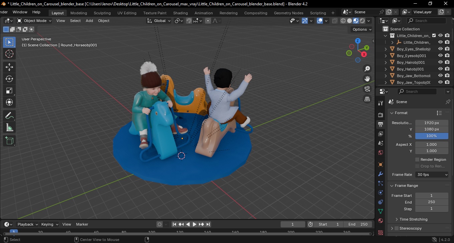Open the Particles properties tab
The image size is (454, 243).
coord(380,183)
